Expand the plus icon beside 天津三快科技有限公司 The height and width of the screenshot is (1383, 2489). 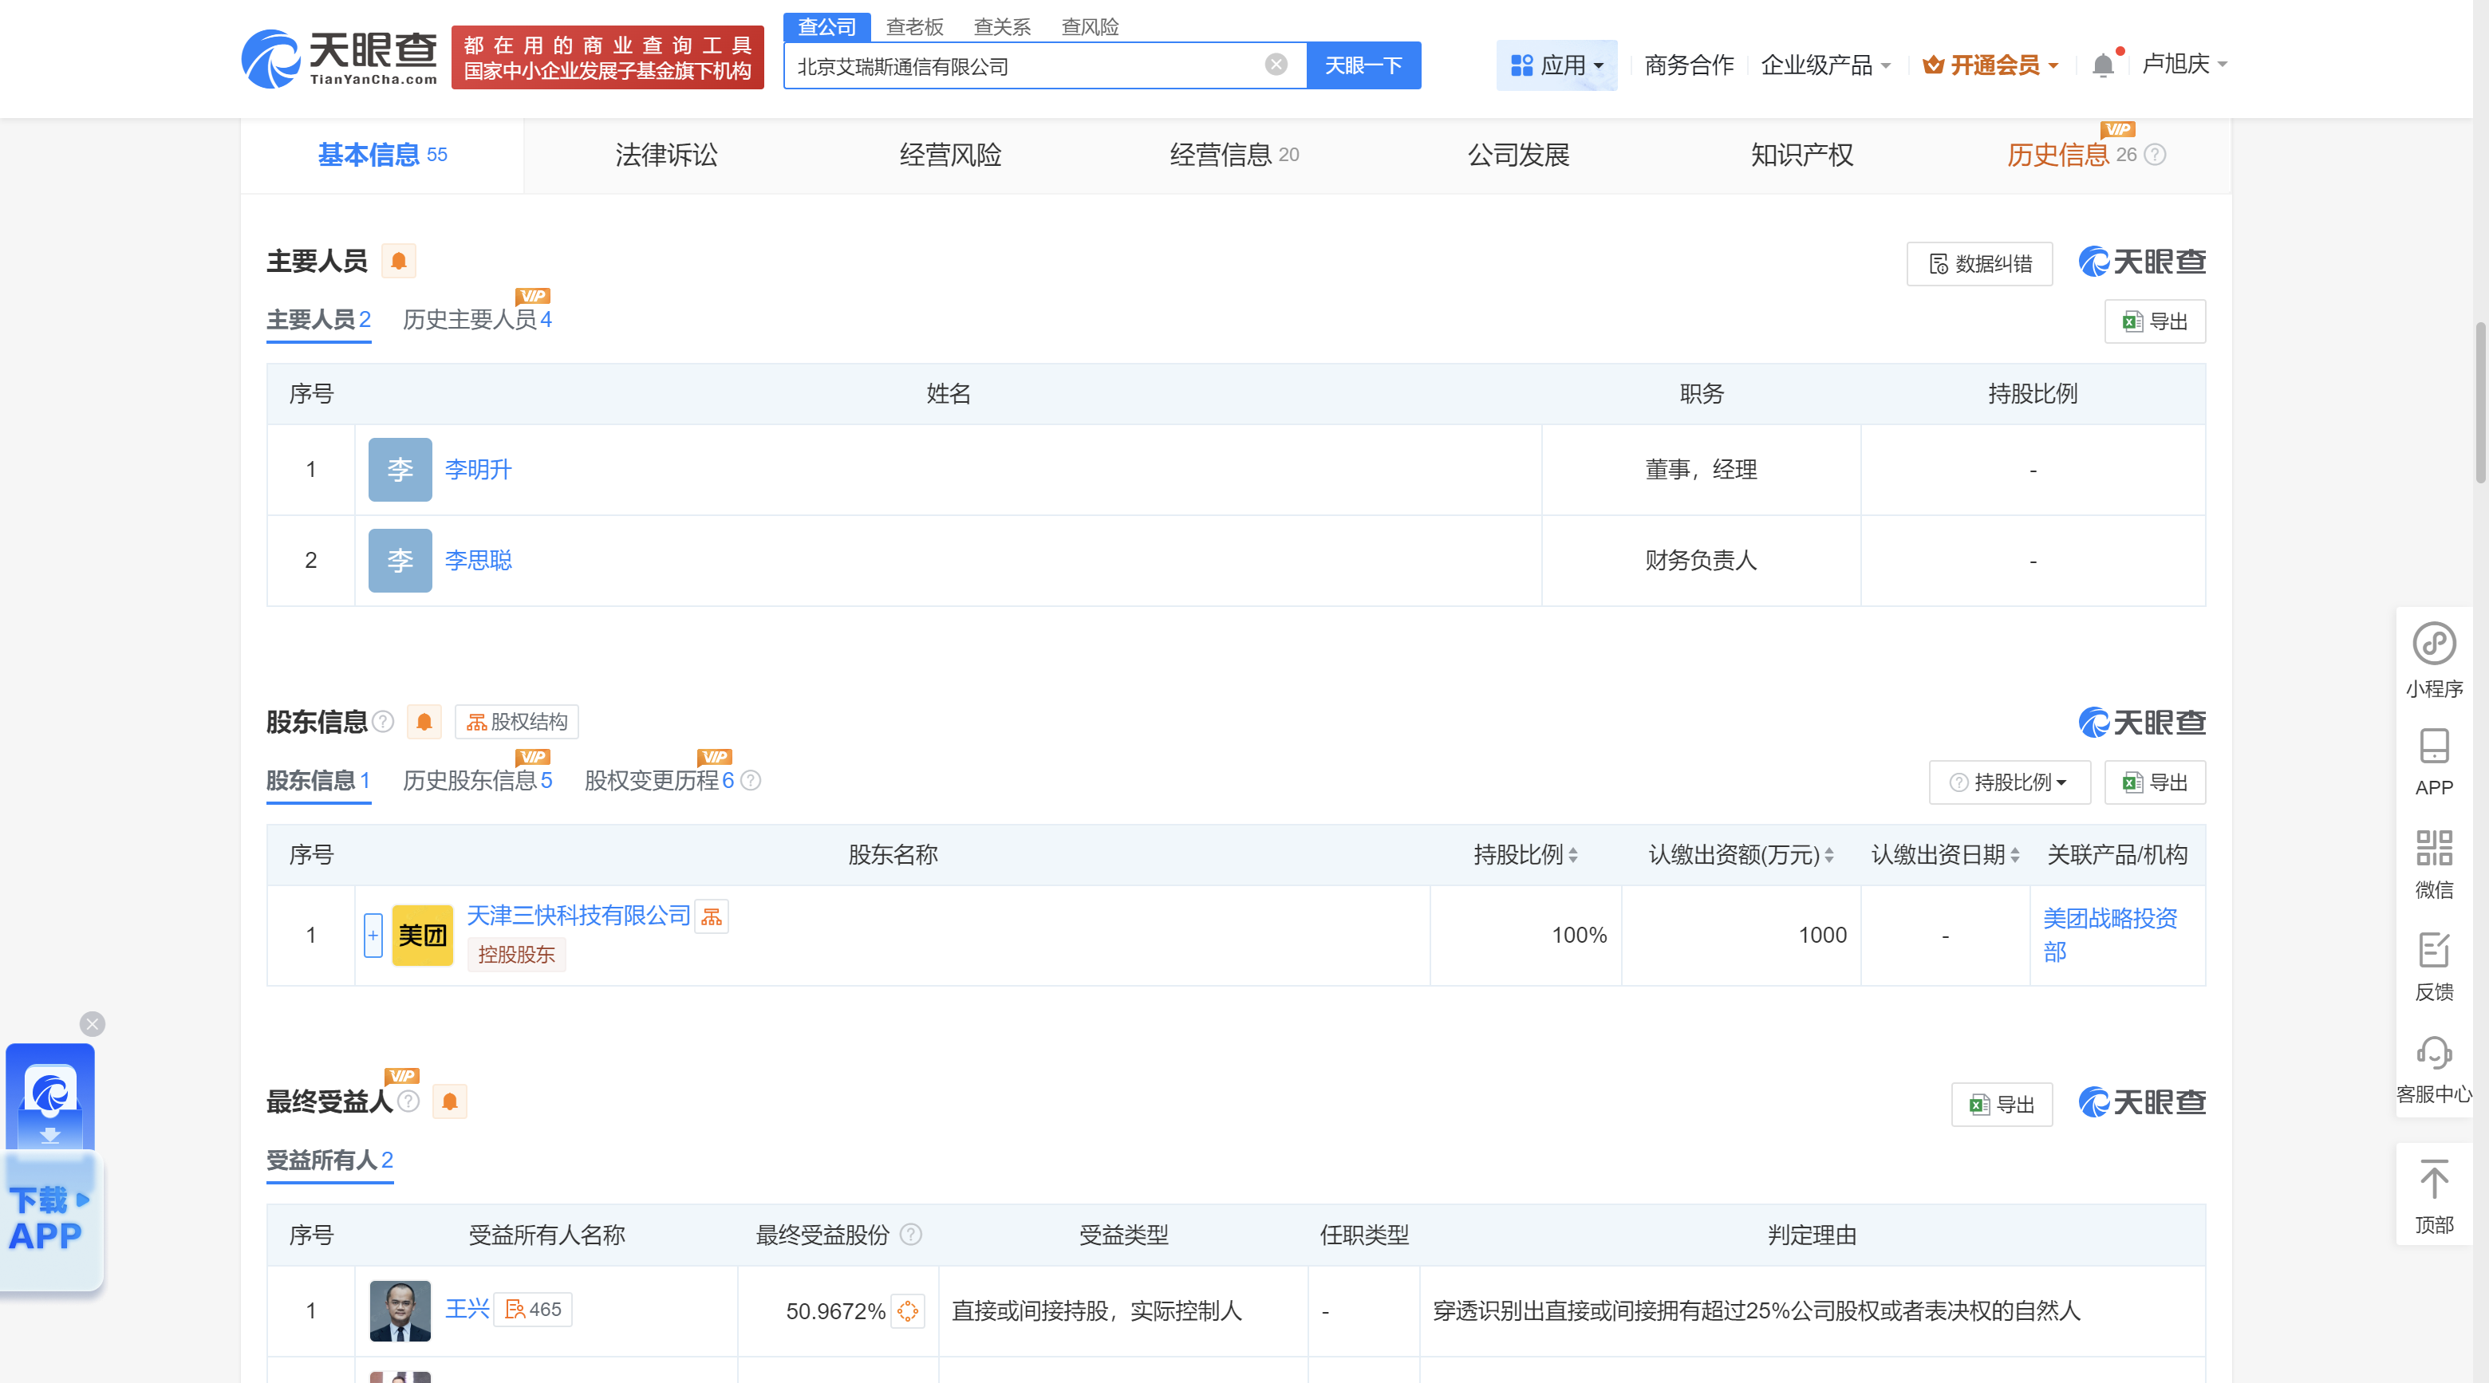click(372, 934)
